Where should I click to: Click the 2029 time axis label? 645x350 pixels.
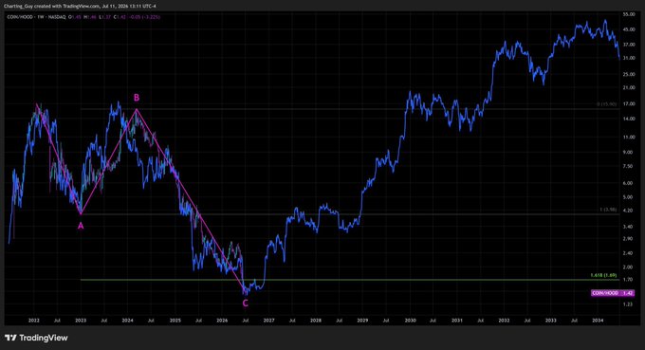[362, 321]
